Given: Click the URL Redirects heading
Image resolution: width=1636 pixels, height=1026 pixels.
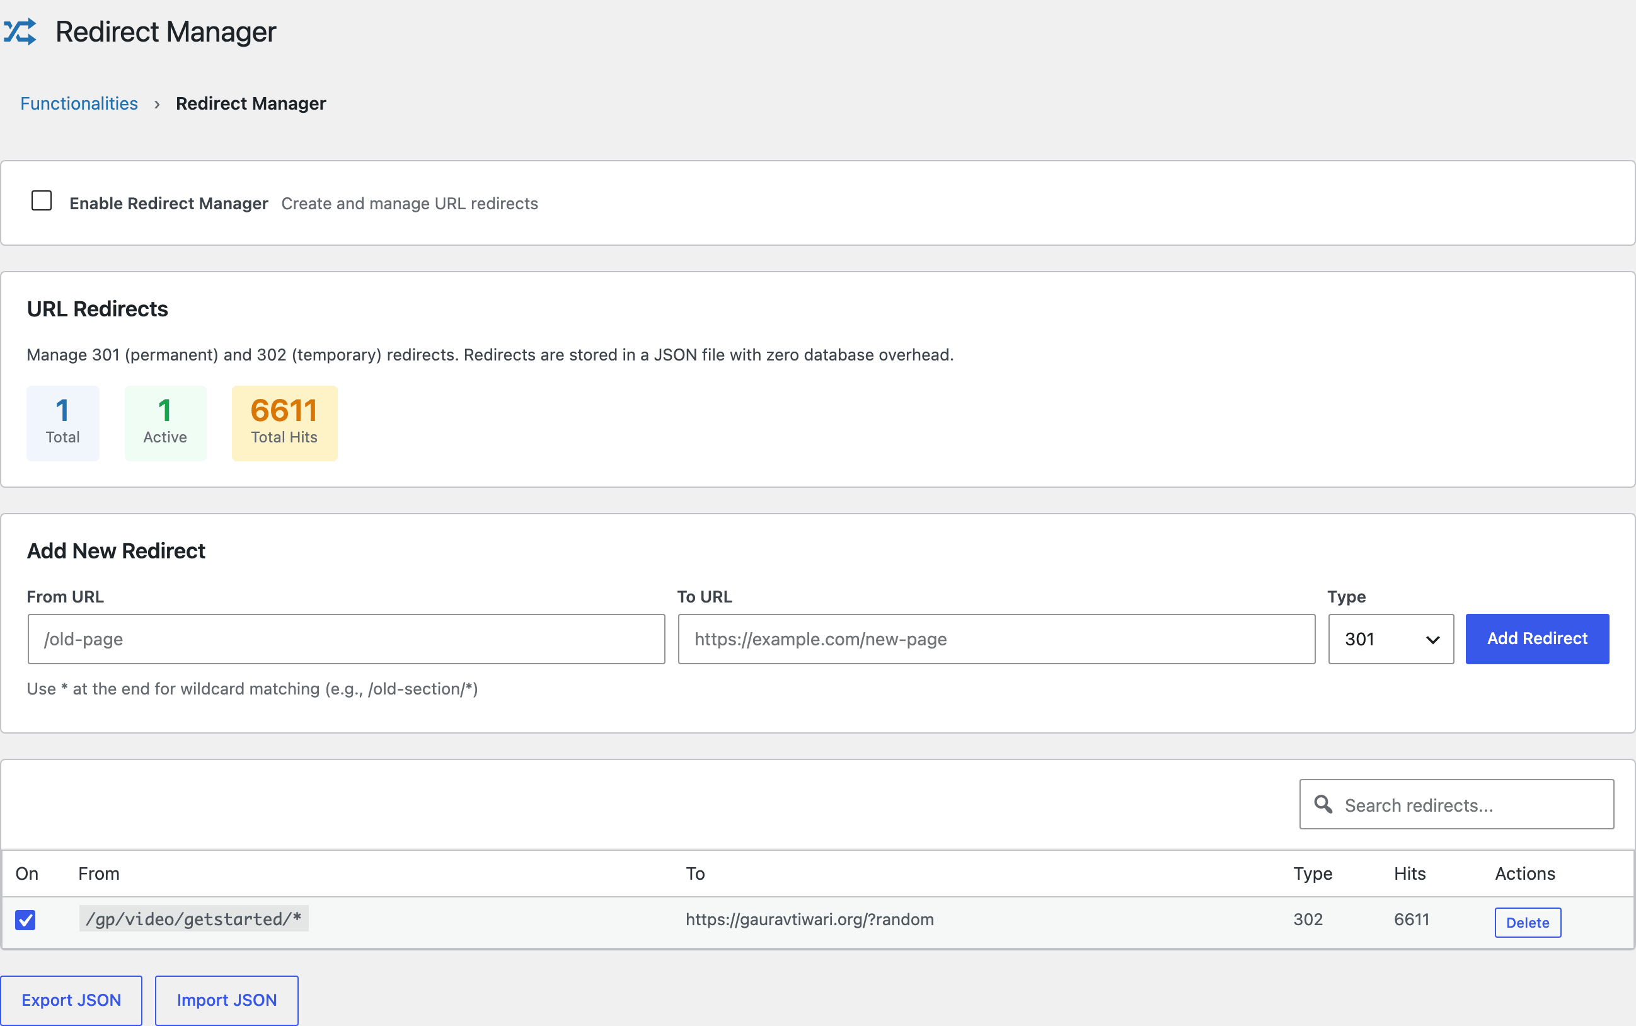Looking at the screenshot, I should [x=97, y=309].
